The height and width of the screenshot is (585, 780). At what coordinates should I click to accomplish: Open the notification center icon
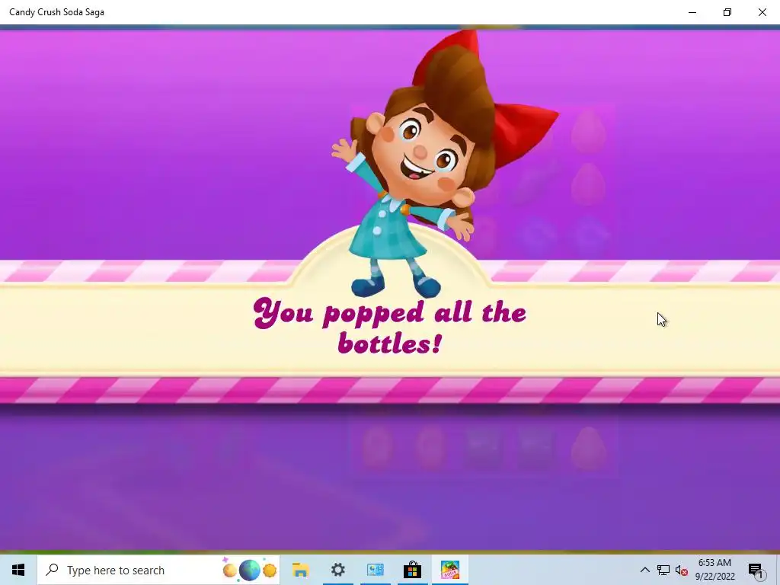coord(755,570)
